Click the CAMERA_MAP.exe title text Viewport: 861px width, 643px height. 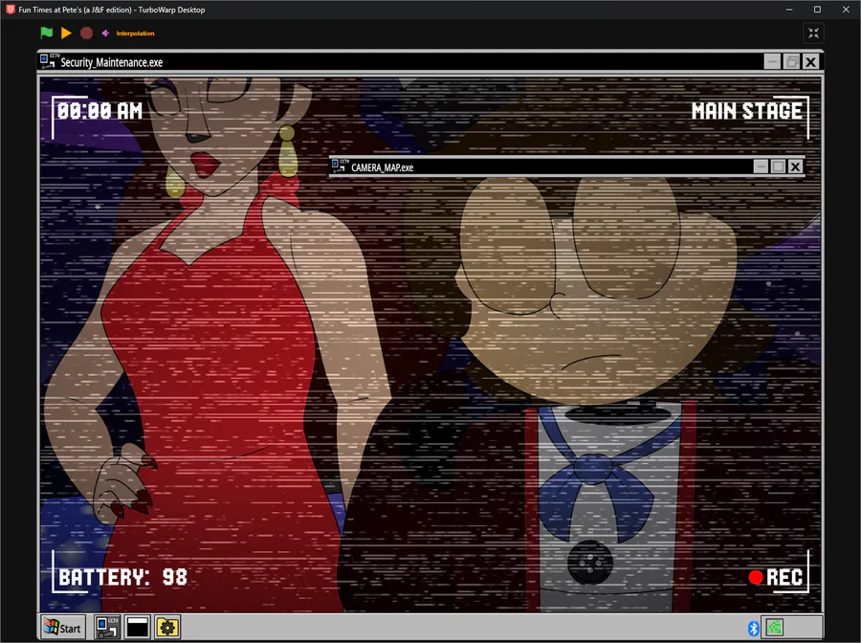(x=382, y=167)
